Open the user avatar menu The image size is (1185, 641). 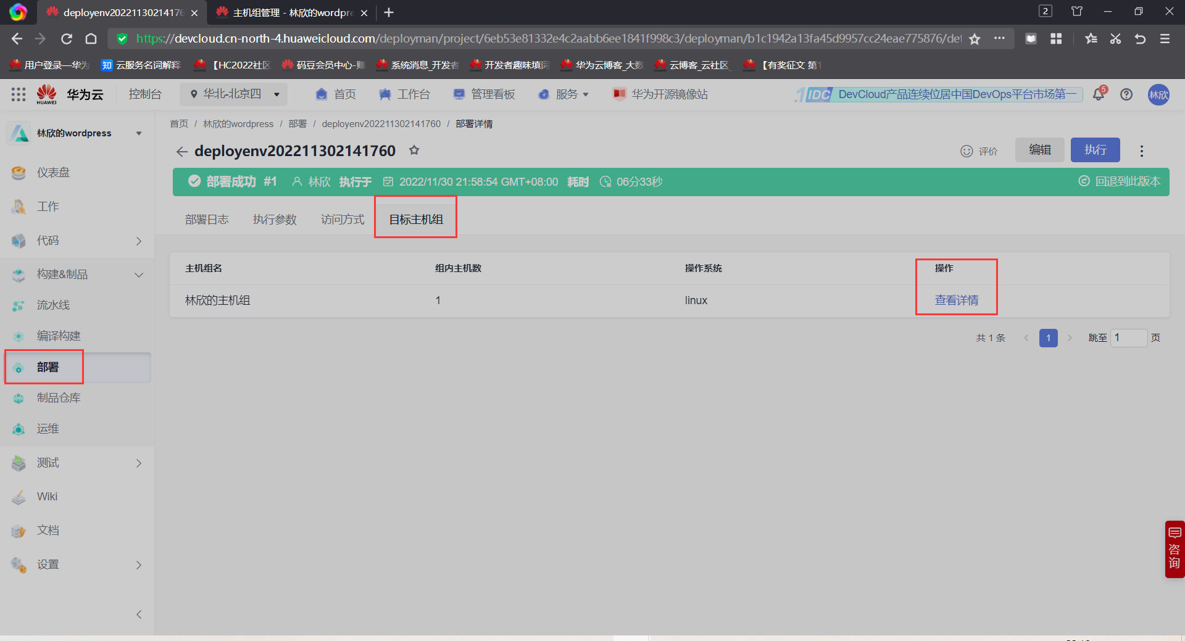click(1158, 94)
